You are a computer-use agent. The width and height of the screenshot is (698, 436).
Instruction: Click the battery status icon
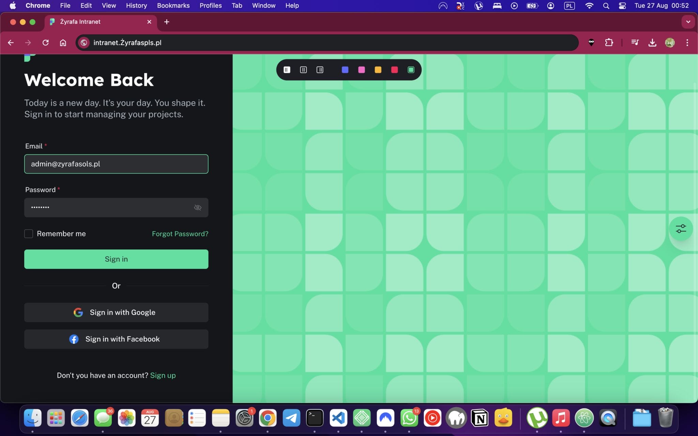(532, 5)
